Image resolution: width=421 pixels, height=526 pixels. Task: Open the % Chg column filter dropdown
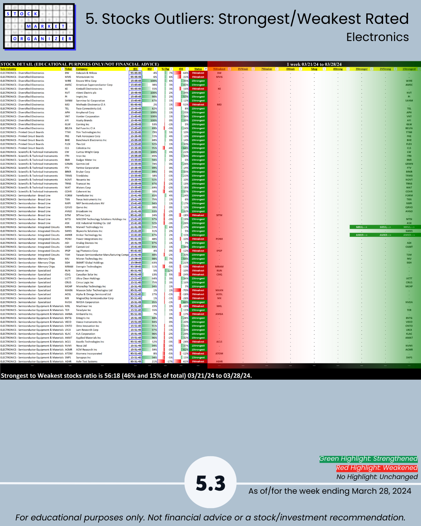click(171, 69)
